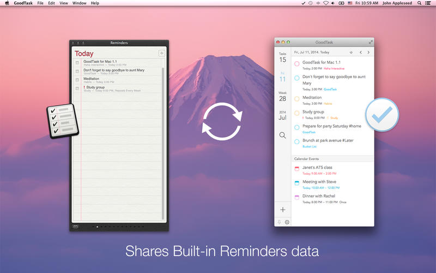Click the Haha Interactive list label in GoodTask
The height and width of the screenshot is (273, 436).
(334, 69)
